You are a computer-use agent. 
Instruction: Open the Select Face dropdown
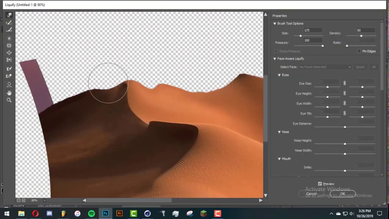pos(325,67)
